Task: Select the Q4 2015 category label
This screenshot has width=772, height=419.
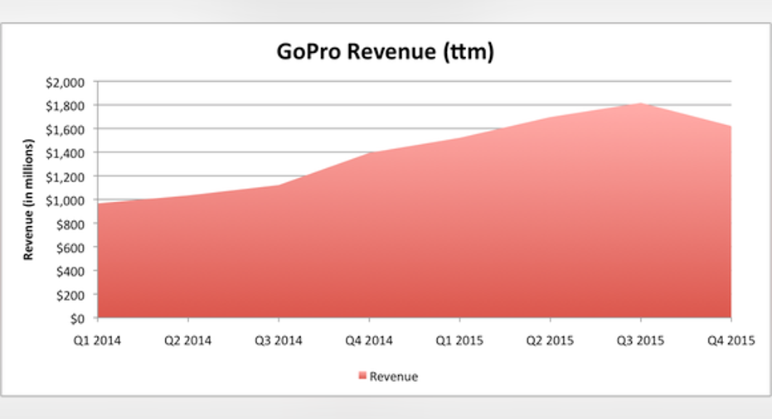Action: 731,340
